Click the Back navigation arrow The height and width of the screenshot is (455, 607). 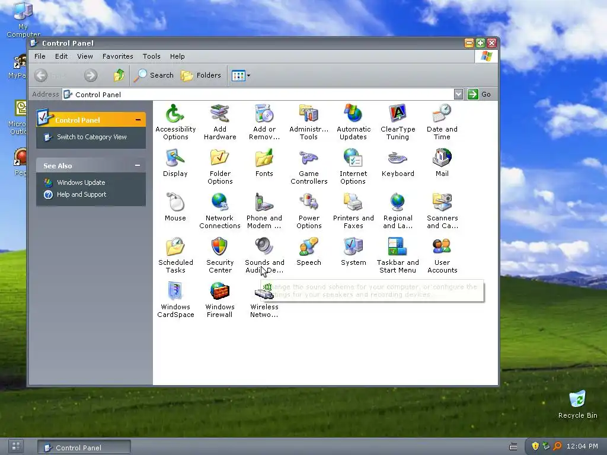[x=41, y=75]
